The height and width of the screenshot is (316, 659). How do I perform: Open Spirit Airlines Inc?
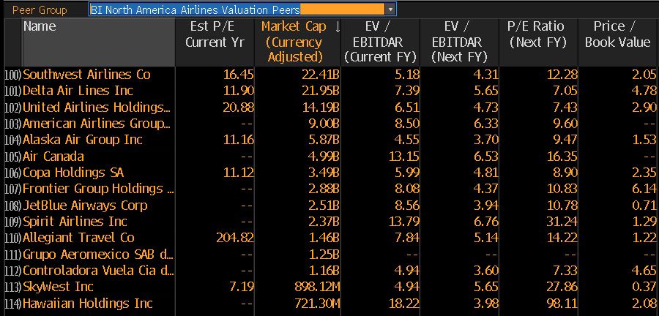75,221
